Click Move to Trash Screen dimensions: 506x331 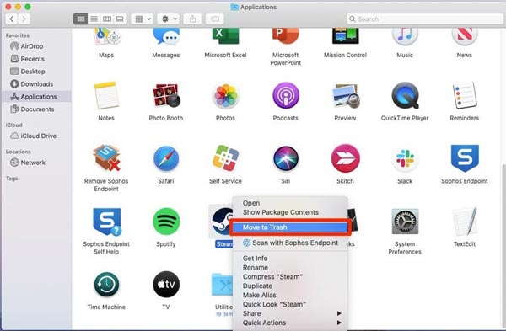(290, 227)
